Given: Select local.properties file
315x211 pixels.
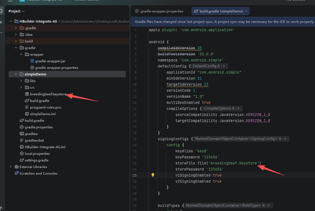Looking at the screenshot, I should tap(37, 153).
